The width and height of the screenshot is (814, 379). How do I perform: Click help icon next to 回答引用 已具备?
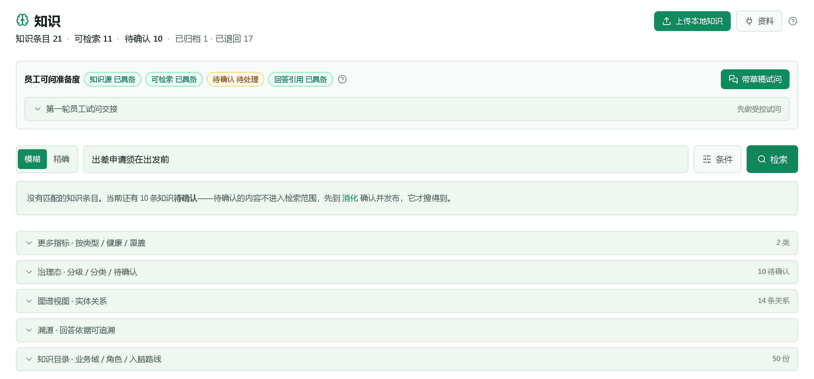[x=342, y=79]
